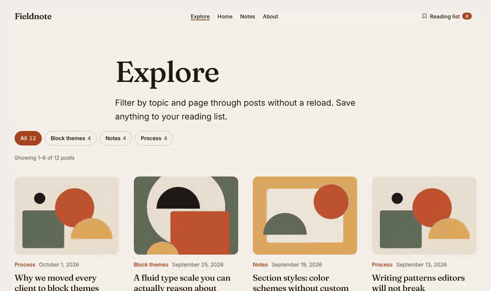Open the Notes nav link

click(247, 17)
